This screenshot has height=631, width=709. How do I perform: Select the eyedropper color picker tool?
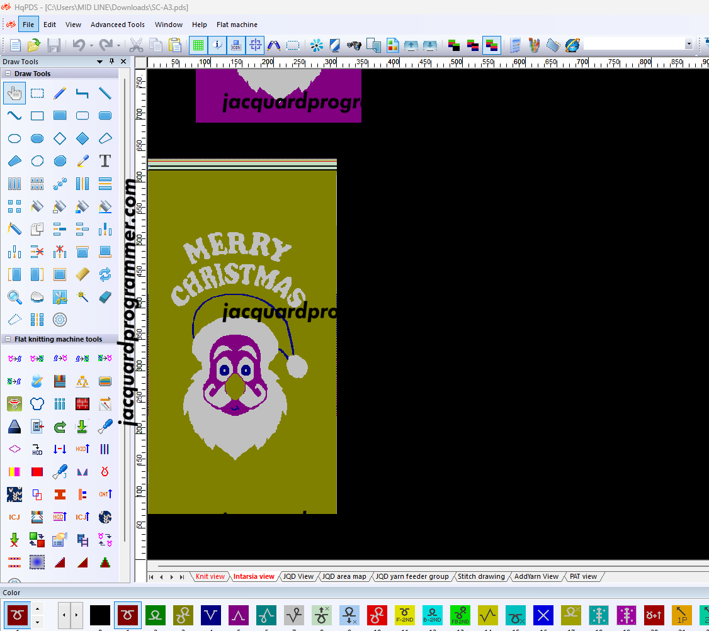[x=82, y=161]
